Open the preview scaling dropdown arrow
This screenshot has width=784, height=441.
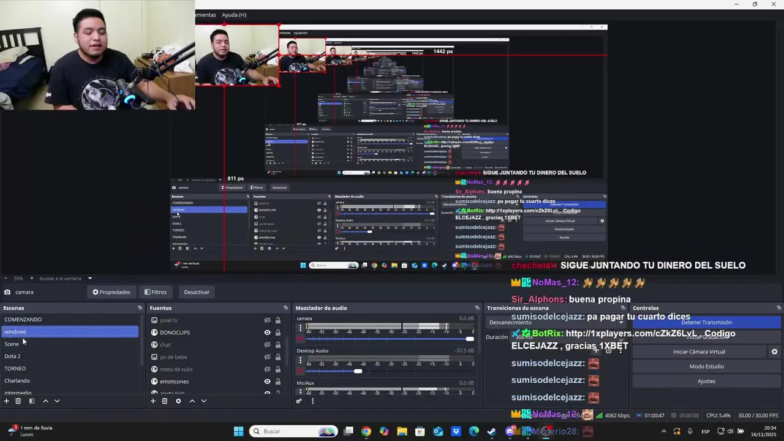[89, 278]
